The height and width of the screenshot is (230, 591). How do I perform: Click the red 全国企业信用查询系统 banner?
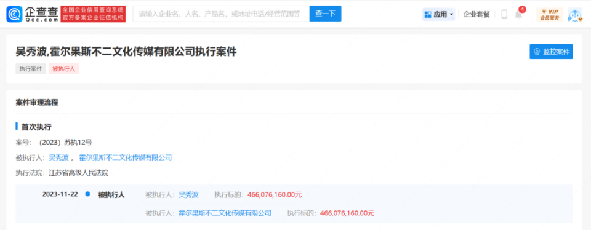point(93,14)
